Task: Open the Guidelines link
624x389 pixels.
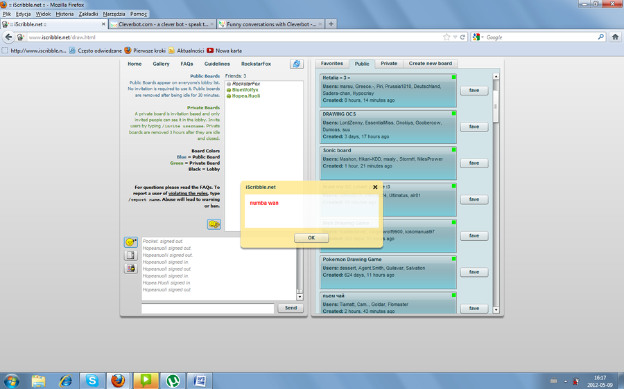Action: pyautogui.click(x=217, y=64)
